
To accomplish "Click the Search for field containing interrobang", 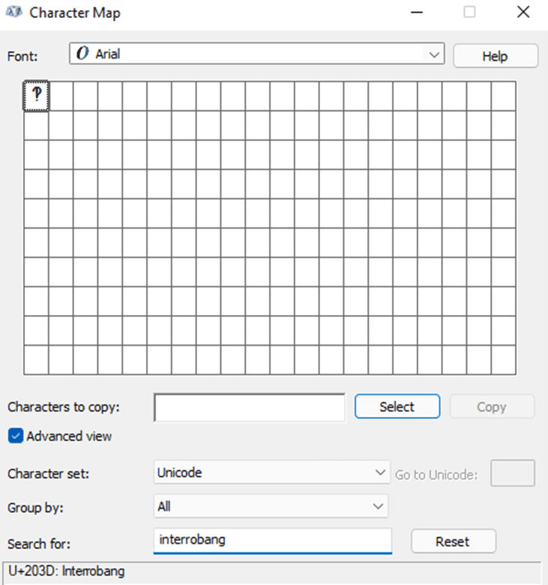I will tap(273, 541).
